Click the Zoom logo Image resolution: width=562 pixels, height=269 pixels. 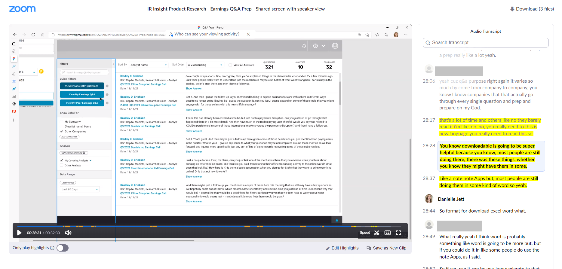tap(22, 9)
